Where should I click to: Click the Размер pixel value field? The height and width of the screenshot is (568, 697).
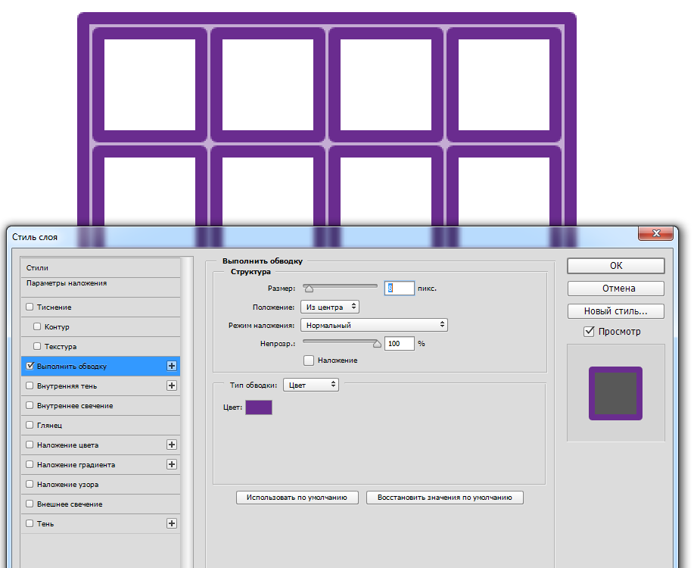click(x=399, y=289)
